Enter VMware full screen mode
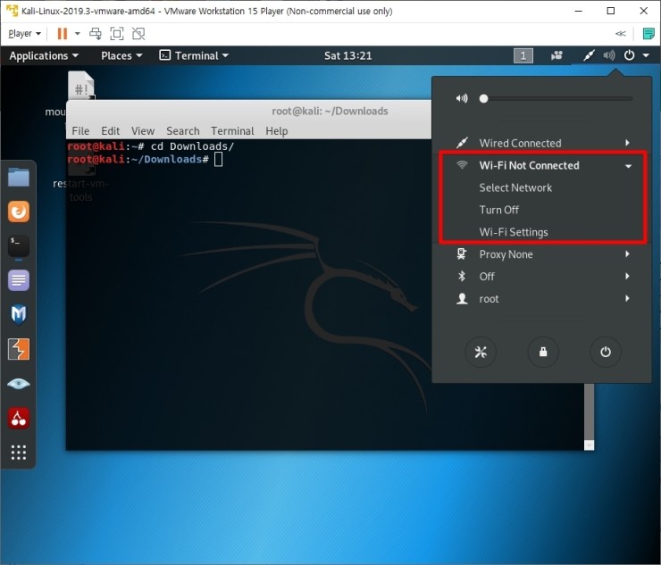Image resolution: width=661 pixels, height=565 pixels. click(117, 33)
